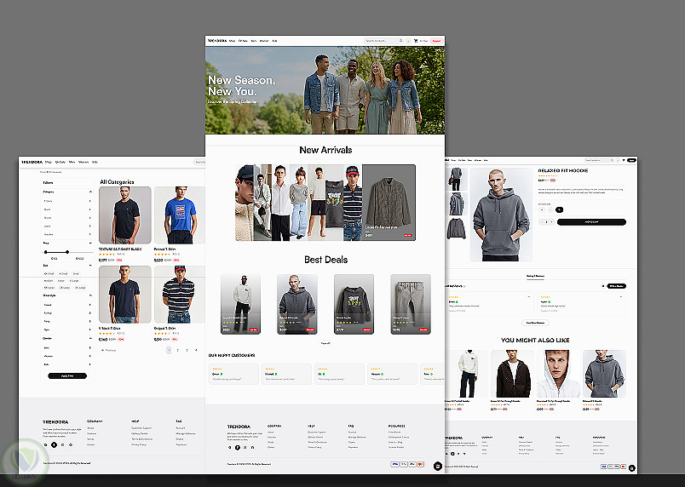Open On Sale menu in center page navbar
This screenshot has height=487, width=685.
coord(243,41)
